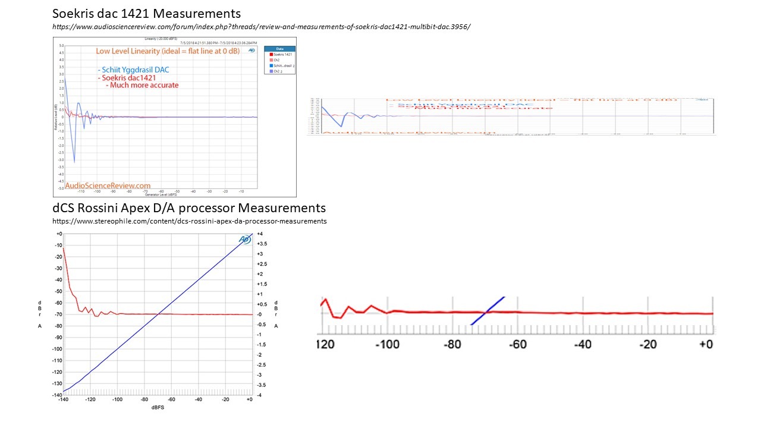This screenshot has height=428, width=761.
Task: Click the '-130' left-axis label of dCS chart
Action: coord(56,383)
